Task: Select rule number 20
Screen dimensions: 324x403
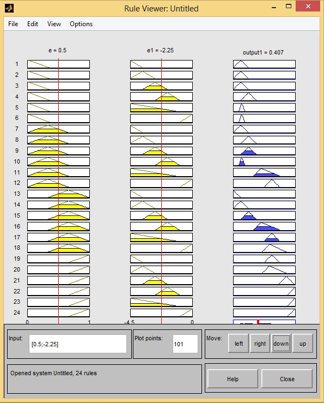Action: click(17, 269)
